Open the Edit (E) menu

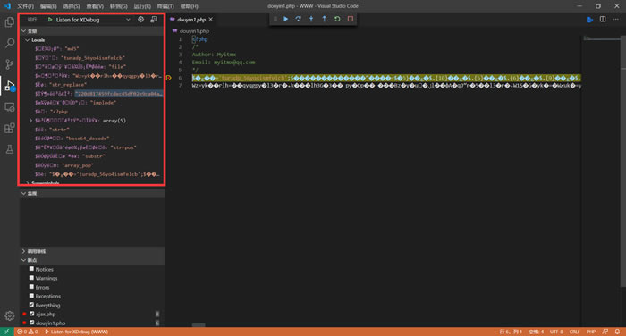point(48,6)
